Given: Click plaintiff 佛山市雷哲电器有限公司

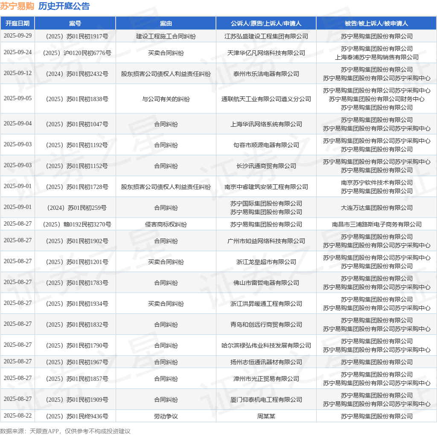Looking at the screenshot, I should pos(266,283).
